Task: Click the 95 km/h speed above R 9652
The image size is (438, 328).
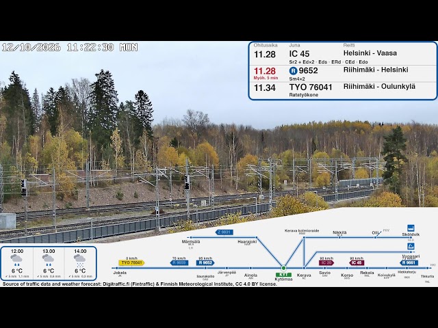Action: 205,258
